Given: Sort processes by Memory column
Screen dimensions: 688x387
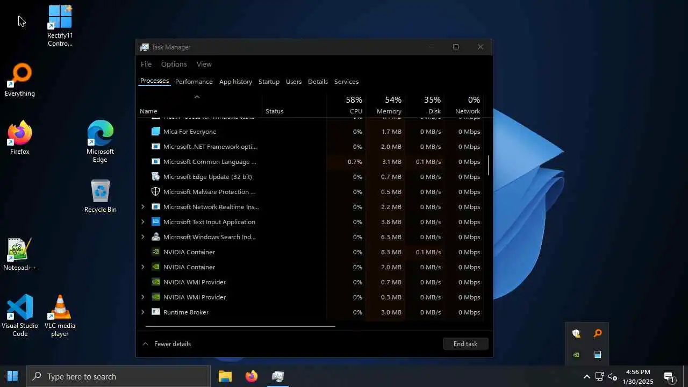Looking at the screenshot, I should tap(385, 105).
